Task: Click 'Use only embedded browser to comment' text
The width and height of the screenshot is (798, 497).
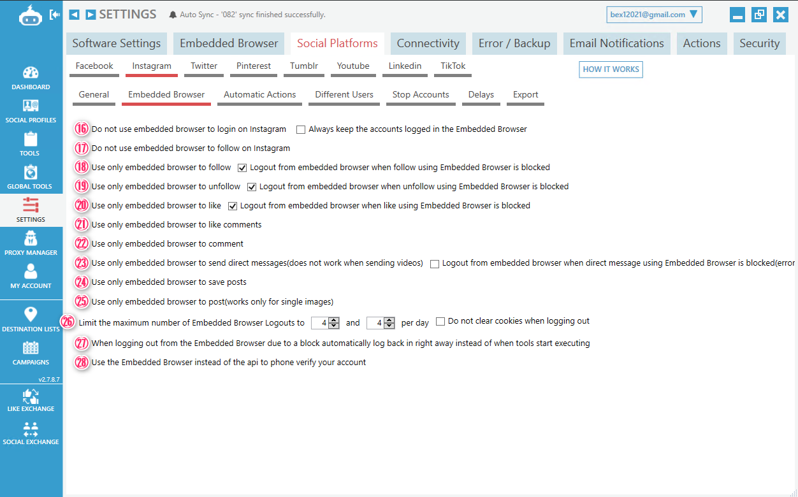Action: [168, 244]
